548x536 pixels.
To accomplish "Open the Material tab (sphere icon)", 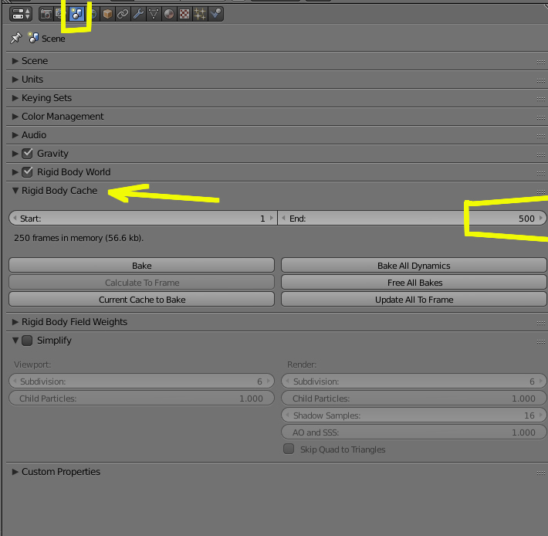I will [169, 14].
